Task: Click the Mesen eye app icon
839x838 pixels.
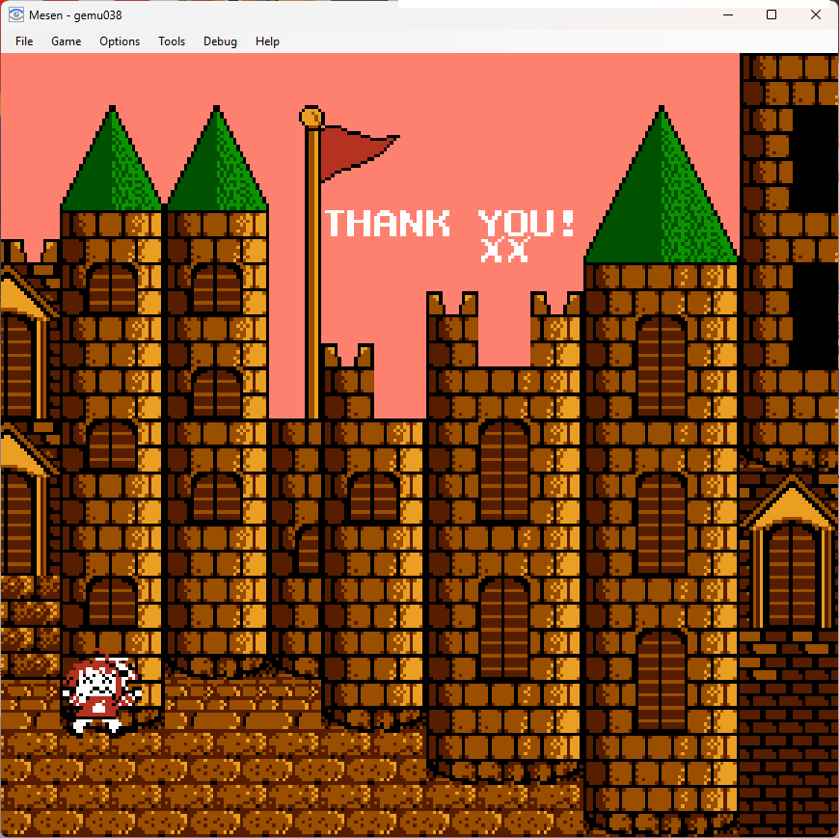Action: [x=16, y=15]
